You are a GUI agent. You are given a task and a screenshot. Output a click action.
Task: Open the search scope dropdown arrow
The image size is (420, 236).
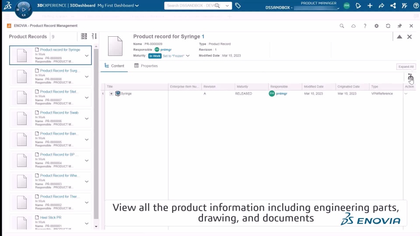pyautogui.click(x=227, y=6)
